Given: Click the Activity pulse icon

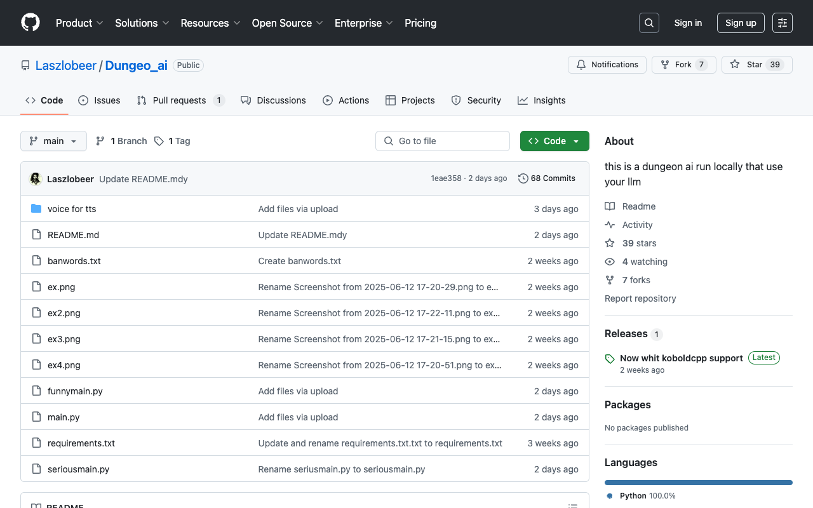Looking at the screenshot, I should point(610,225).
